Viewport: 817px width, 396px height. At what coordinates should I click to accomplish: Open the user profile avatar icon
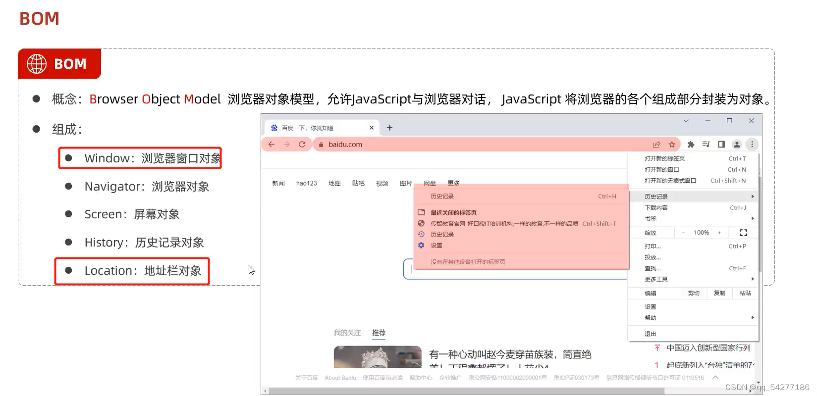point(737,145)
